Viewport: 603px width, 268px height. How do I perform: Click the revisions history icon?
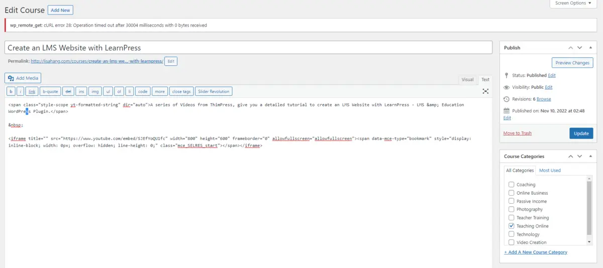point(507,99)
